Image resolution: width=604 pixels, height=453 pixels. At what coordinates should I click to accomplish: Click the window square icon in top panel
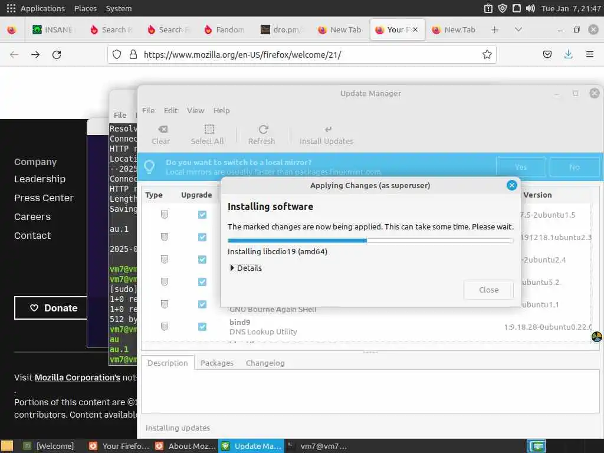[x=517, y=8]
